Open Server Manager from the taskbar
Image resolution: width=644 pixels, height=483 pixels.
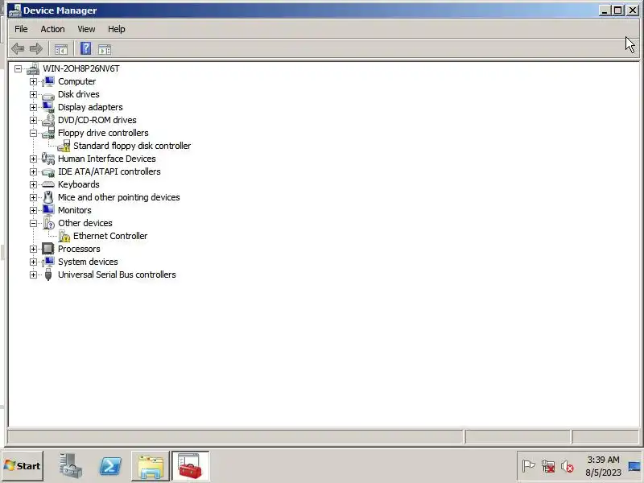click(69, 466)
